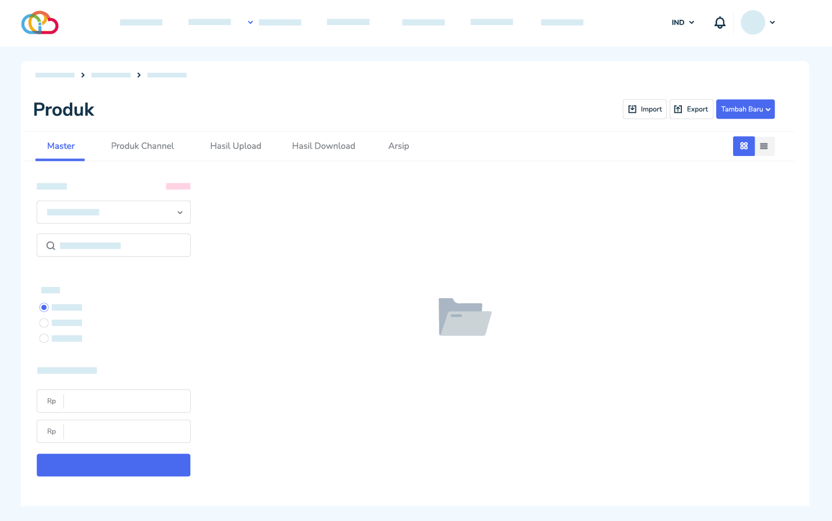832x521 pixels.
Task: Click the user avatar circle
Action: [752, 23]
